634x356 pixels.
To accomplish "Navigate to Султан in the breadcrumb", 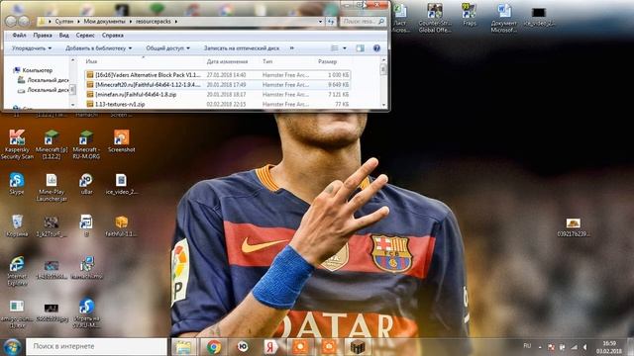I will [64, 22].
